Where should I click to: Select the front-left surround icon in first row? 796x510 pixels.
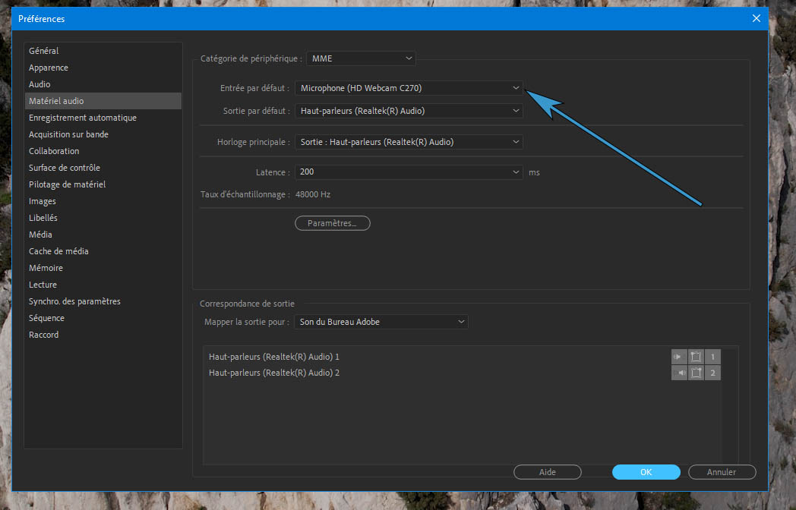[x=696, y=357]
